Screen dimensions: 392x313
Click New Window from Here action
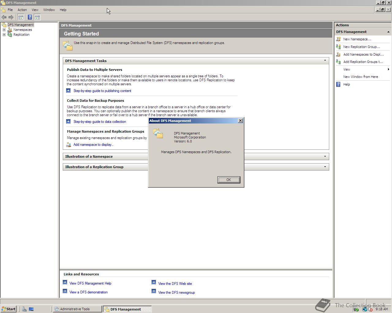pos(360,77)
